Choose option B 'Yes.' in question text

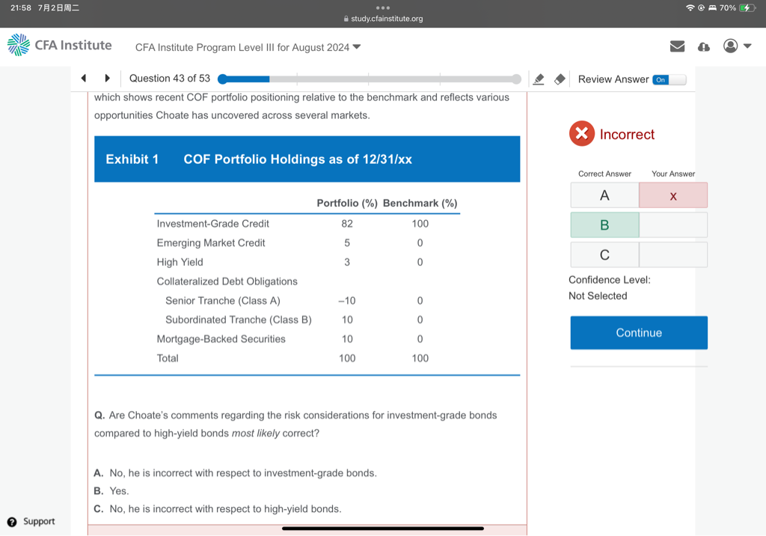(x=119, y=491)
